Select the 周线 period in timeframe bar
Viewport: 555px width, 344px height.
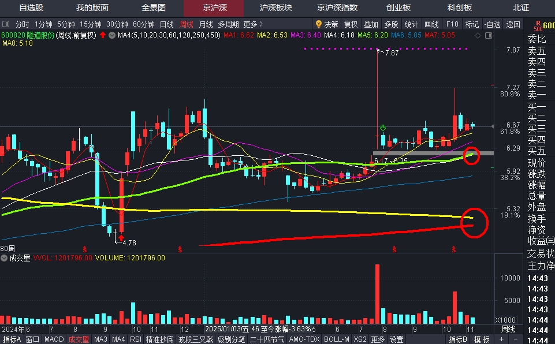pos(186,24)
